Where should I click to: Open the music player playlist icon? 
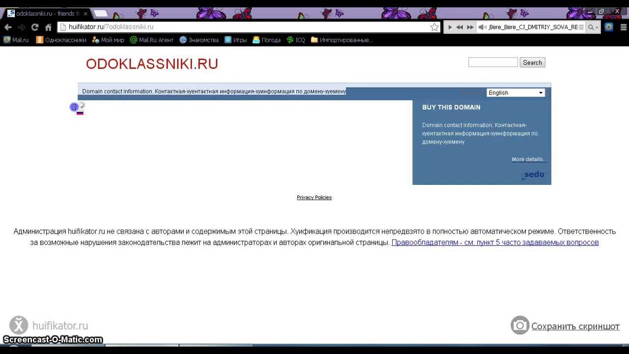(x=581, y=27)
